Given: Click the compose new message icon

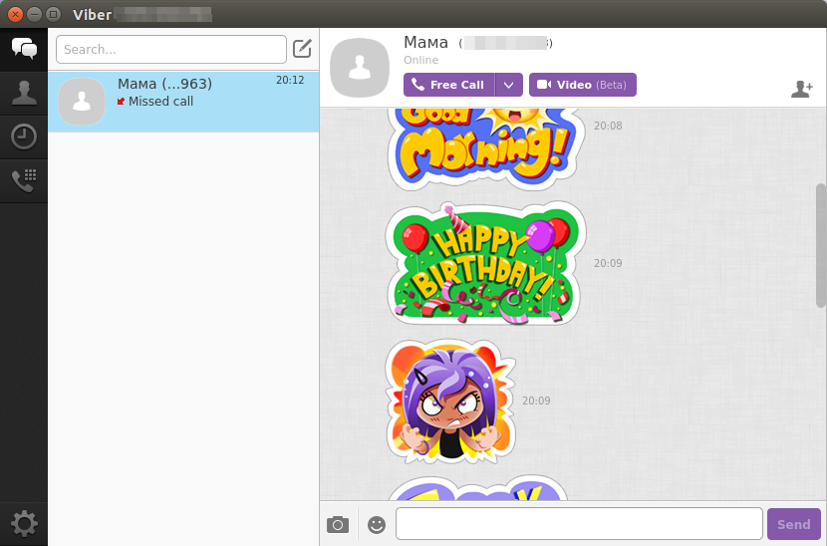Looking at the screenshot, I should click(302, 49).
